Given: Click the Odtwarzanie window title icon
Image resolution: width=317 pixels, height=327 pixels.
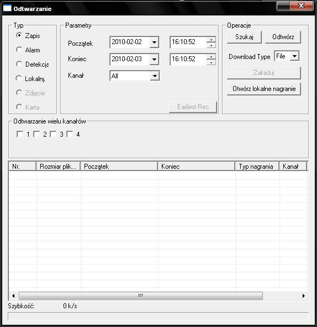Looking at the screenshot, I should pos(7,8).
